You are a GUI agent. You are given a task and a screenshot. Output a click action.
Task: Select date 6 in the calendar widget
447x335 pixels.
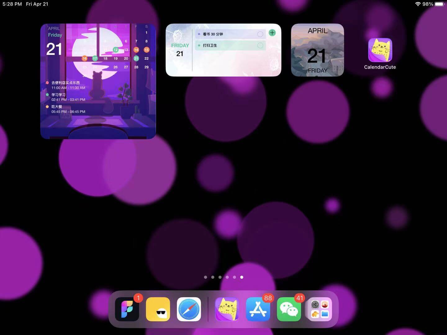click(x=126, y=41)
